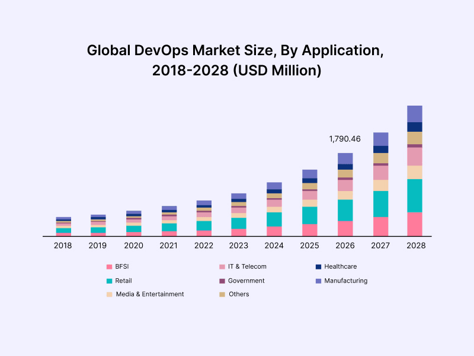Pick the teal Retail color swatch
The width and height of the screenshot is (474, 356).
pyautogui.click(x=108, y=281)
